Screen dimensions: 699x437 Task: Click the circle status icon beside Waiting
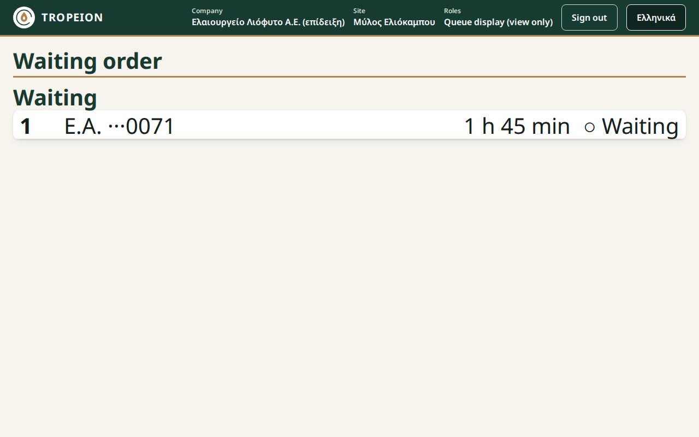pos(589,128)
